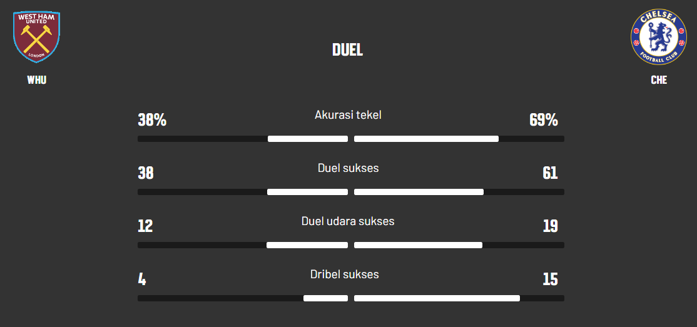697x327 pixels.
Task: Click the West Ham United crest
Action: point(36,37)
